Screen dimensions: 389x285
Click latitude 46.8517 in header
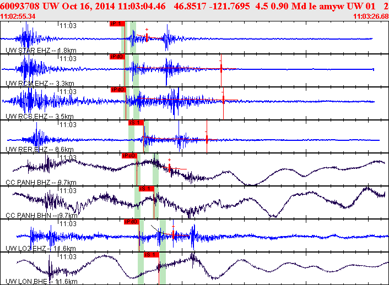[190, 6]
